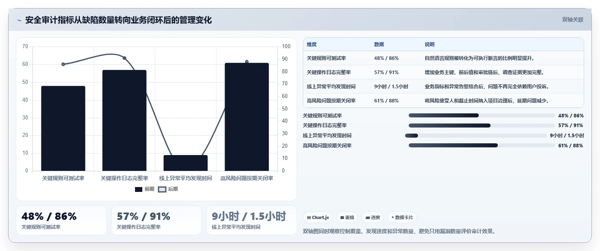Screen dimensions: 600x251
Task: Click the 关键规则可测试率 progress bar
Action: point(482,115)
